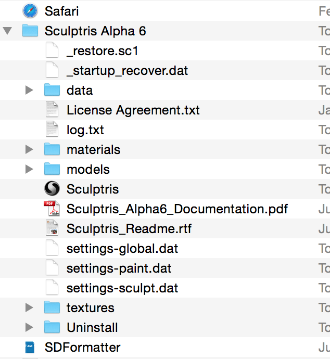Select the Uninstall folder name
The image size is (330, 359).
tap(92, 328)
